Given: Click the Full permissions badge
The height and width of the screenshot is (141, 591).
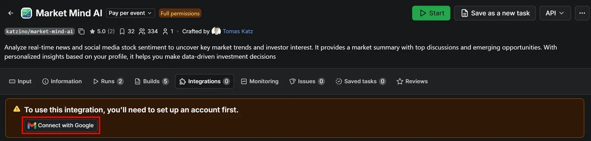Looking at the screenshot, I should (180, 13).
